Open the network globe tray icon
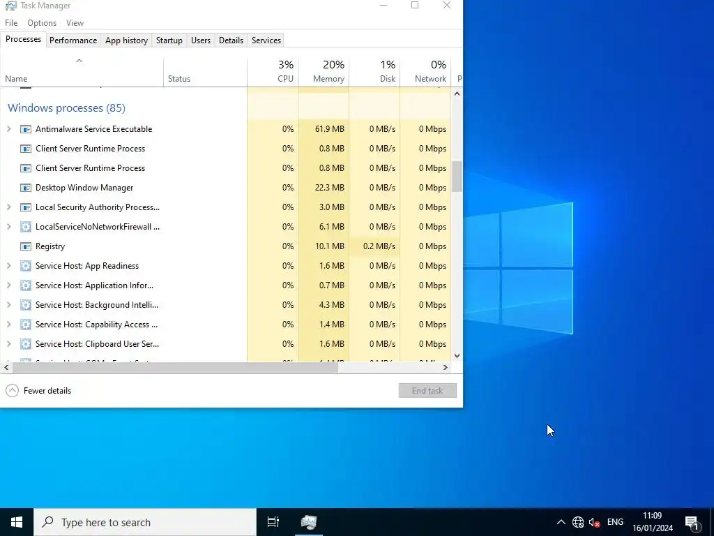The height and width of the screenshot is (536, 714). point(578,522)
